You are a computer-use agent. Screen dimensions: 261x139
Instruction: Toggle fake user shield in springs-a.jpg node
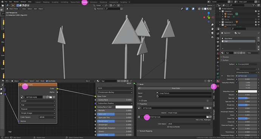tap(44, 97)
